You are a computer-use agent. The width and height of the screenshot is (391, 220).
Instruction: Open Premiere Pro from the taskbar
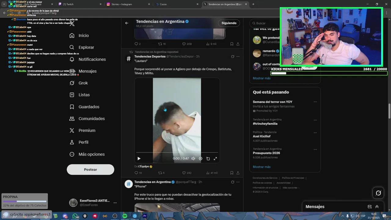tap(145, 216)
